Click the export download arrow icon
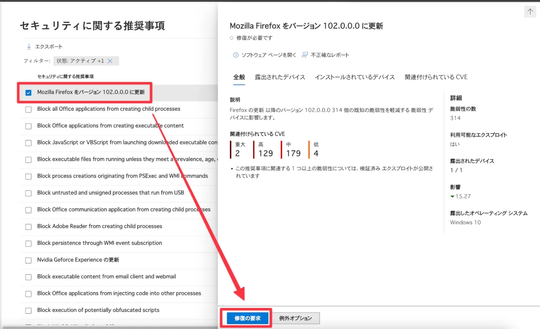The image size is (540, 329). [29, 47]
